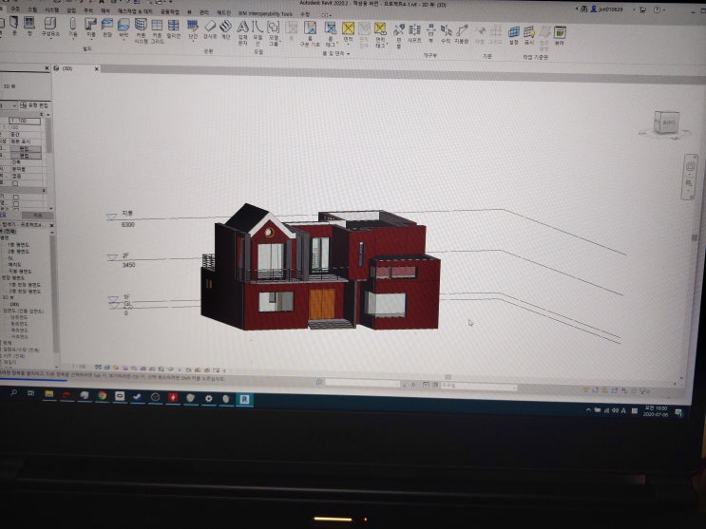Click Revit icon on Windows taskbar
The image size is (706, 529).
click(244, 399)
